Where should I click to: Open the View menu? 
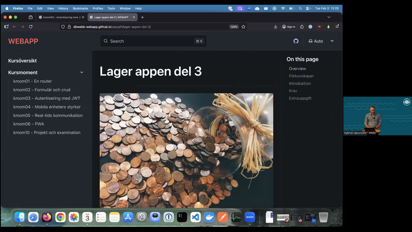51,8
